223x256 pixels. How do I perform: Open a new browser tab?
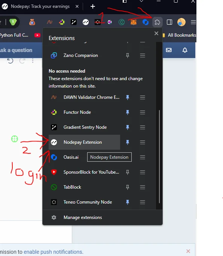coord(92,6)
